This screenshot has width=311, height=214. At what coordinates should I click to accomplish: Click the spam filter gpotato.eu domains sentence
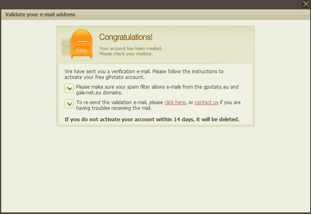(157, 89)
